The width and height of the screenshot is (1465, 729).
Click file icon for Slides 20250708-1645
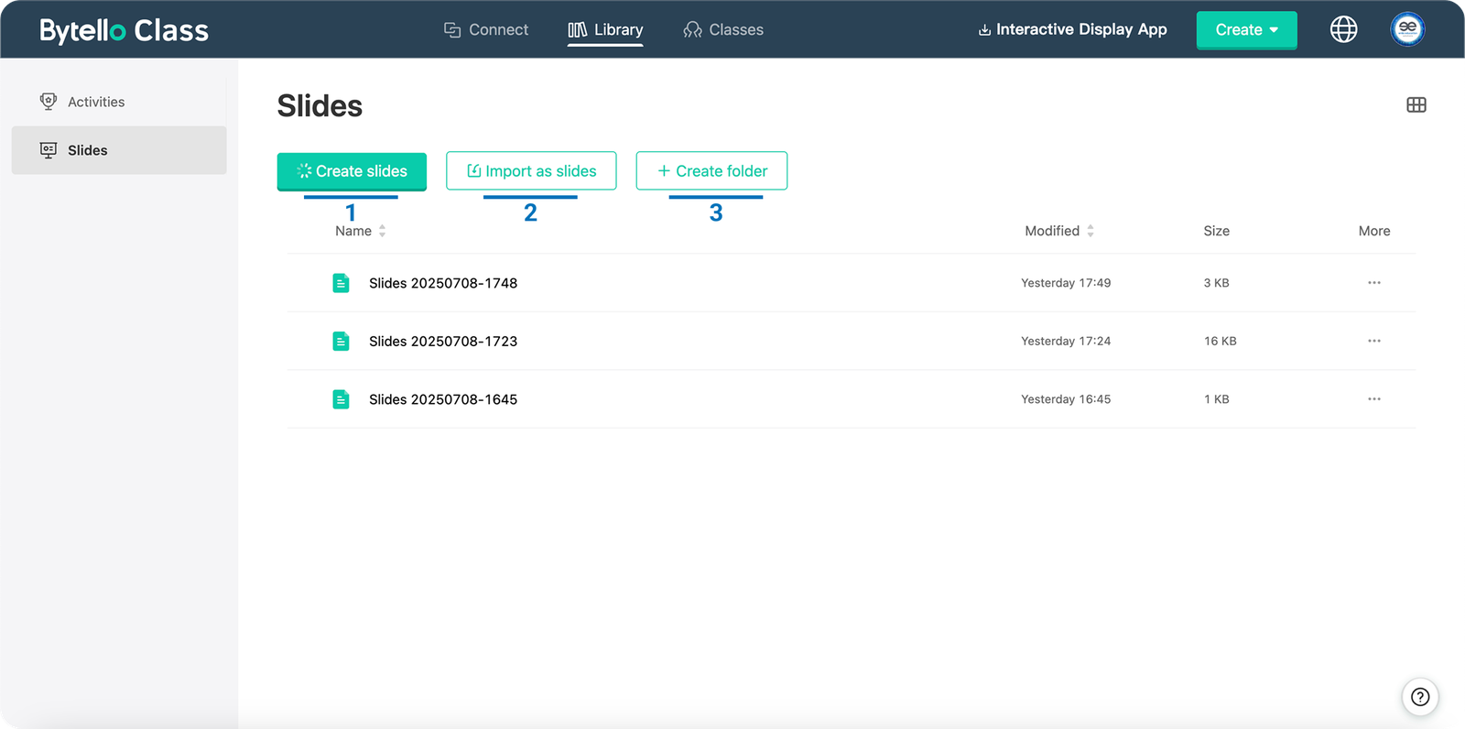click(x=341, y=399)
